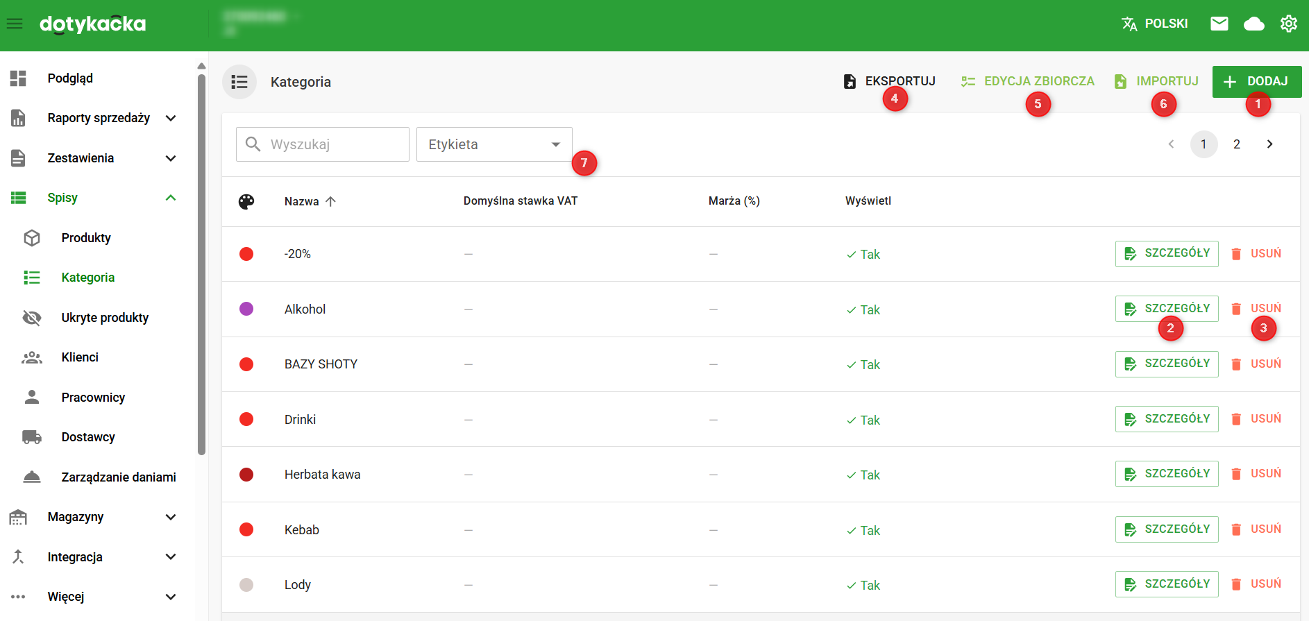The image size is (1309, 621).
Task: Go to Produkty in sidebar
Action: [86, 238]
